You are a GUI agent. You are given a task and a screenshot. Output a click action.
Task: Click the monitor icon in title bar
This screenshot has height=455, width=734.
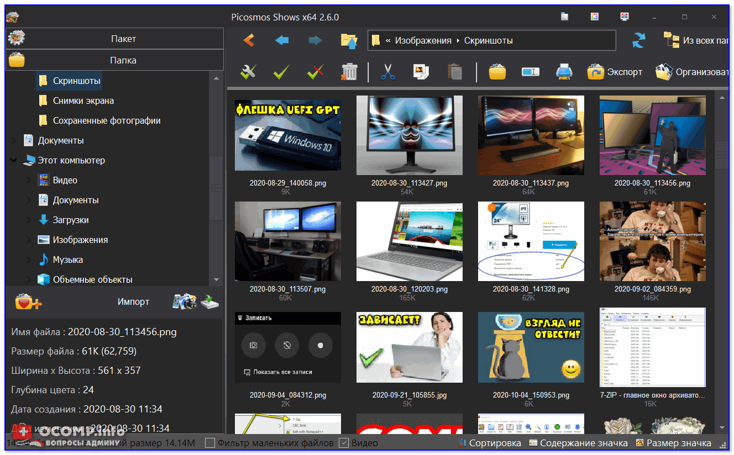(624, 17)
